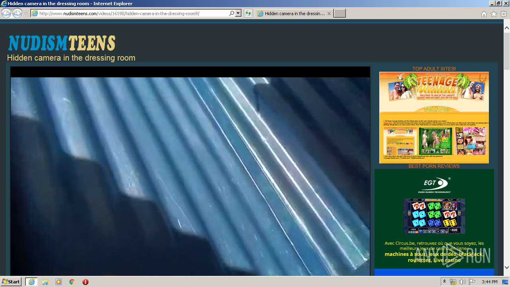
Task: Click the browser Forward arrow button
Action: 17,14
